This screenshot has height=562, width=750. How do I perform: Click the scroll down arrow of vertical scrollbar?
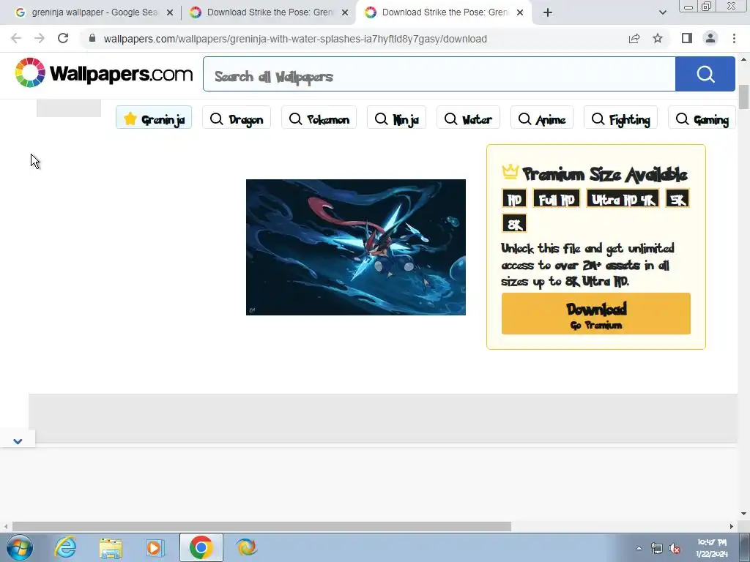(743, 514)
